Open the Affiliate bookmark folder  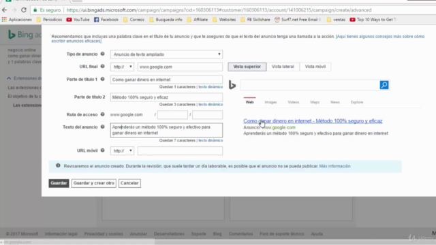(x=198, y=20)
